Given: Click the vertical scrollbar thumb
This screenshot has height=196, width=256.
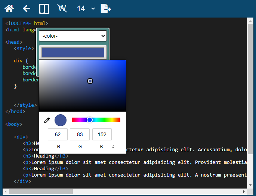Looking at the screenshot, I should point(250,89).
